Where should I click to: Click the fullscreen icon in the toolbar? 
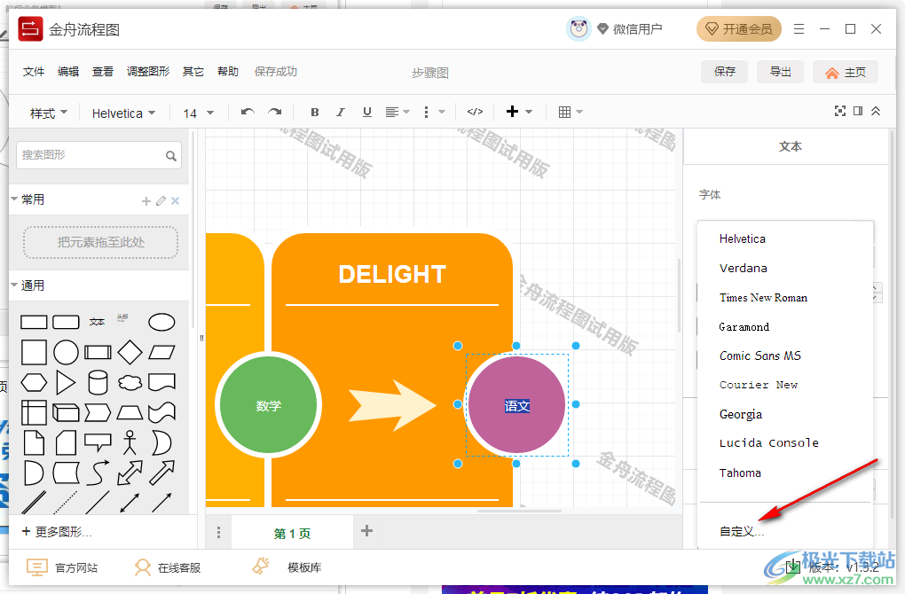click(x=839, y=112)
